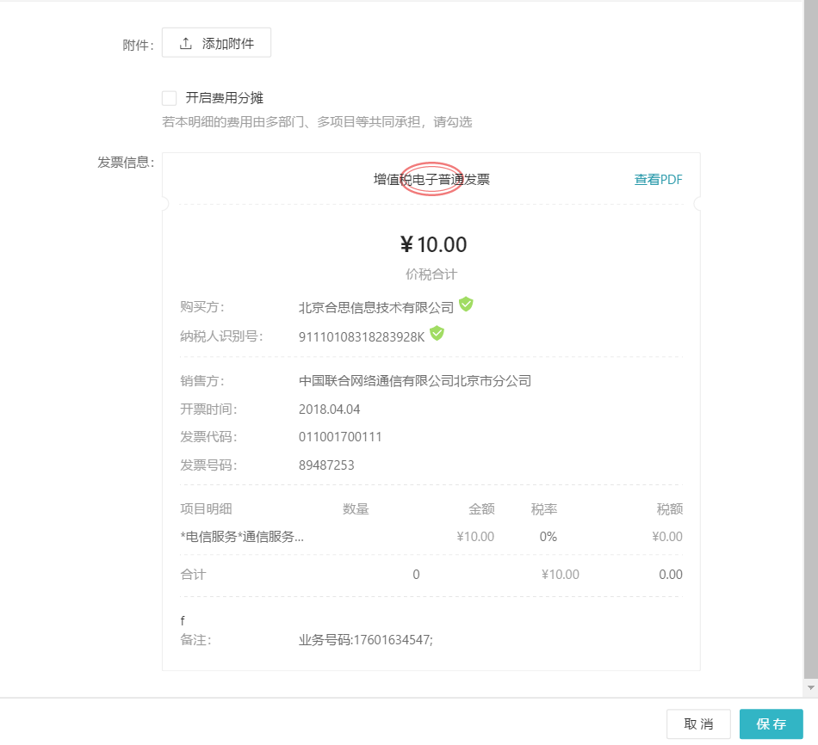Screen dimensions: 818x745
Task: Click the invoice date 2018.04.04
Action: pos(329,409)
